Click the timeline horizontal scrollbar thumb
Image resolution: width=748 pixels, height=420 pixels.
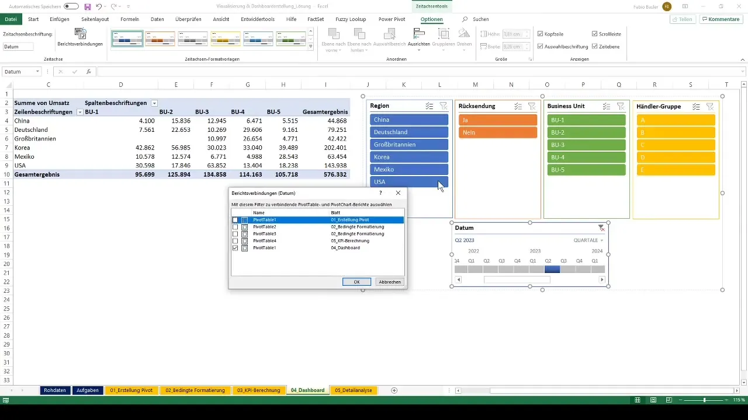pos(517,280)
